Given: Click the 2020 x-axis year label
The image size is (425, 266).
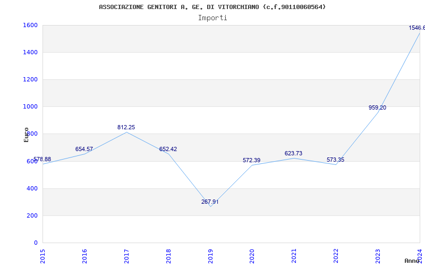Looking at the screenshot, I should [252, 256].
